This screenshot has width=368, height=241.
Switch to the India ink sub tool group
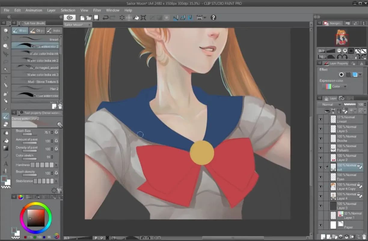pos(54,31)
